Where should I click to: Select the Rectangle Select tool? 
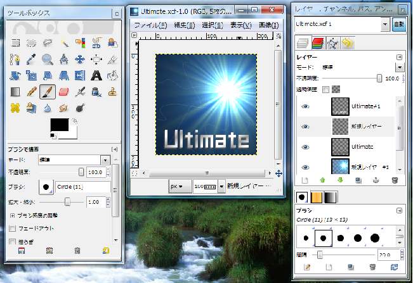click(x=15, y=43)
